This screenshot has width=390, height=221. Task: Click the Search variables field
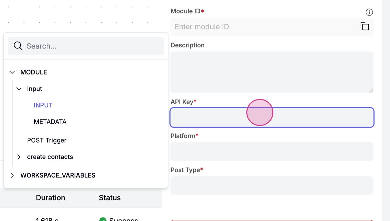coord(93,46)
